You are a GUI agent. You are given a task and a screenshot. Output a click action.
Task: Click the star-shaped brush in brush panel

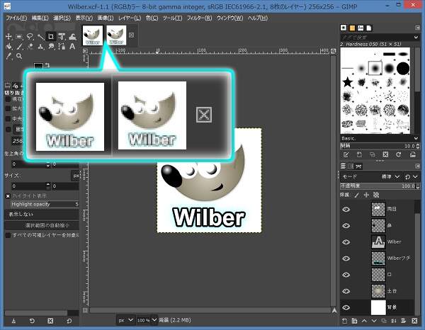348,83
